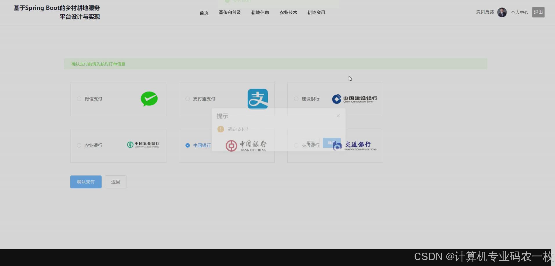Viewport: 555px width, 266px height.
Task: Select the 微信支付 radio button
Action: pos(79,99)
